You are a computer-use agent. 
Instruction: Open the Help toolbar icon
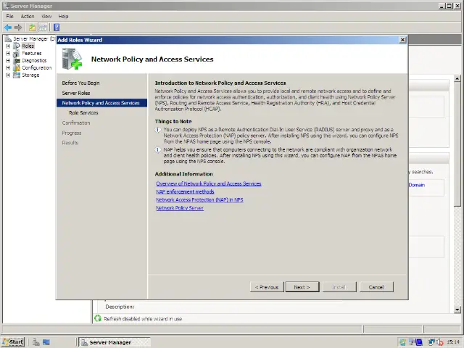click(x=57, y=28)
